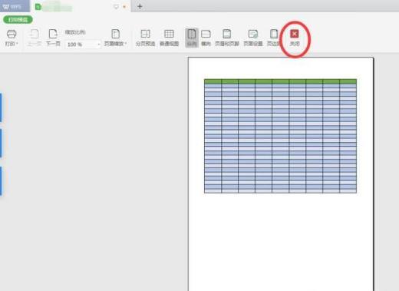Select Landscape (横向) orientation
The height and width of the screenshot is (291, 399).
tap(206, 38)
